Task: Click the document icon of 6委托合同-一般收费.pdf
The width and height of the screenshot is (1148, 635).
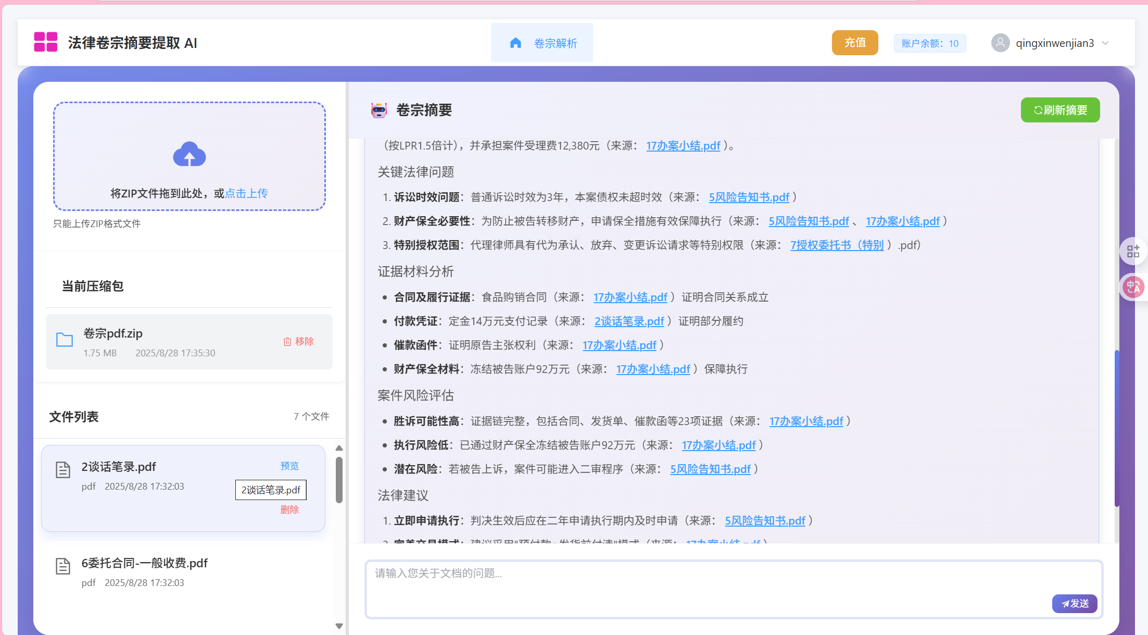Action: [x=63, y=566]
